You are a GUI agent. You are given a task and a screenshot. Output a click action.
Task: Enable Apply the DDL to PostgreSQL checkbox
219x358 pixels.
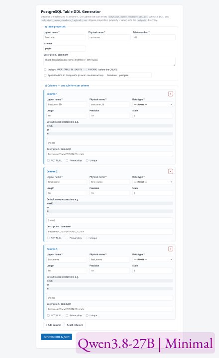(45, 75)
